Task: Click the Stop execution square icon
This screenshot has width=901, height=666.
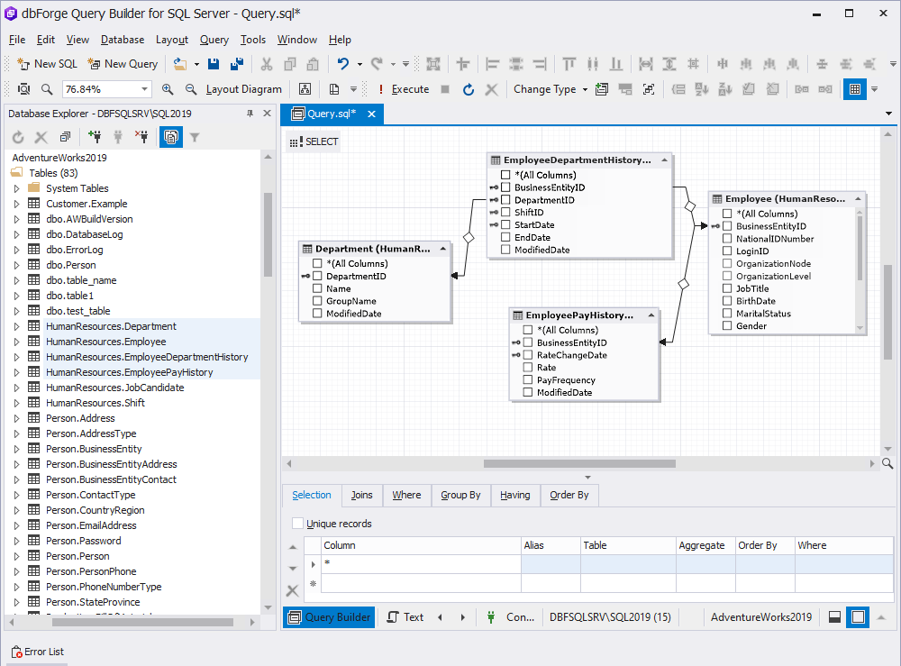Action: [445, 89]
